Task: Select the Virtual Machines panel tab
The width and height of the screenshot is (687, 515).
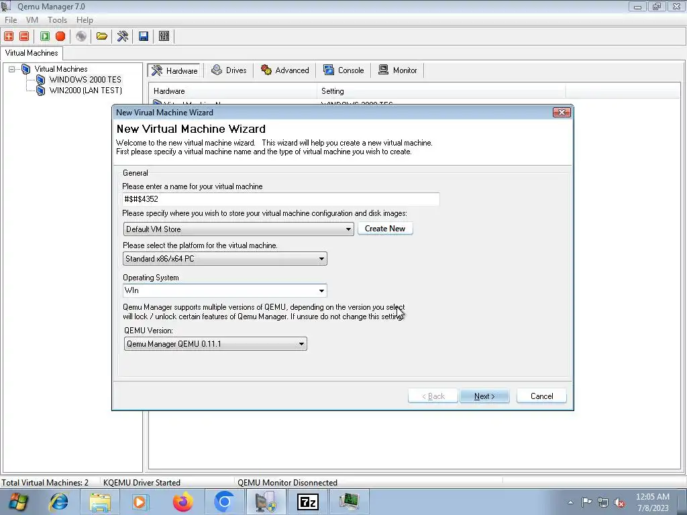Action: pyautogui.click(x=32, y=53)
